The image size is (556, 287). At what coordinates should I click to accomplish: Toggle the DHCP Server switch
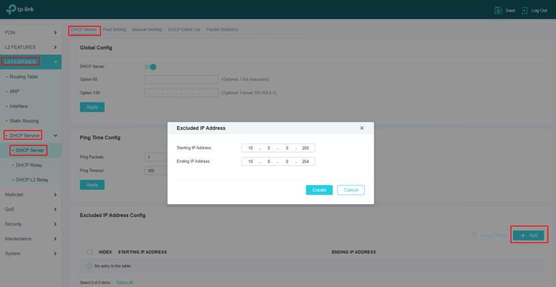pos(150,67)
